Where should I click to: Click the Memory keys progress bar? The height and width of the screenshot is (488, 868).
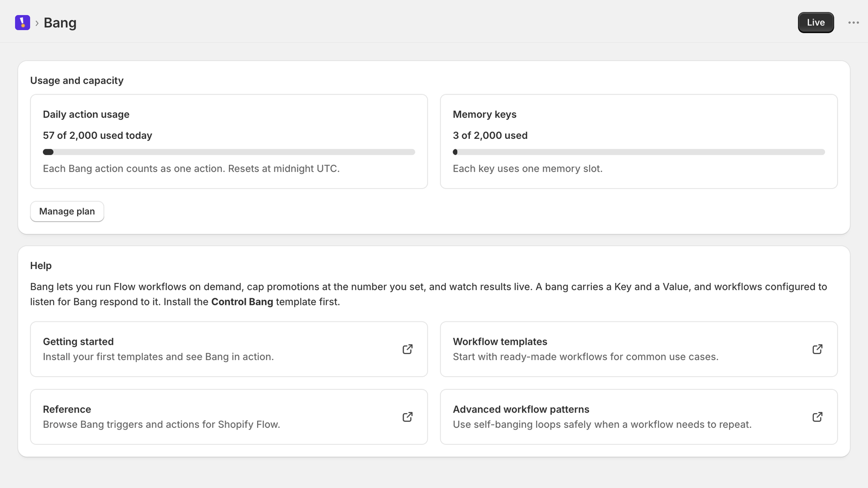pos(639,152)
